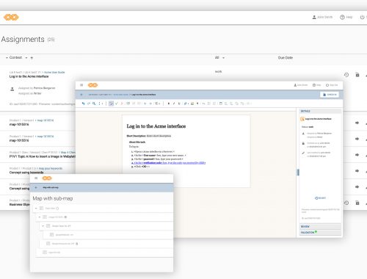Collapse the second-level map node in the sub-map tree

pos(40,217)
